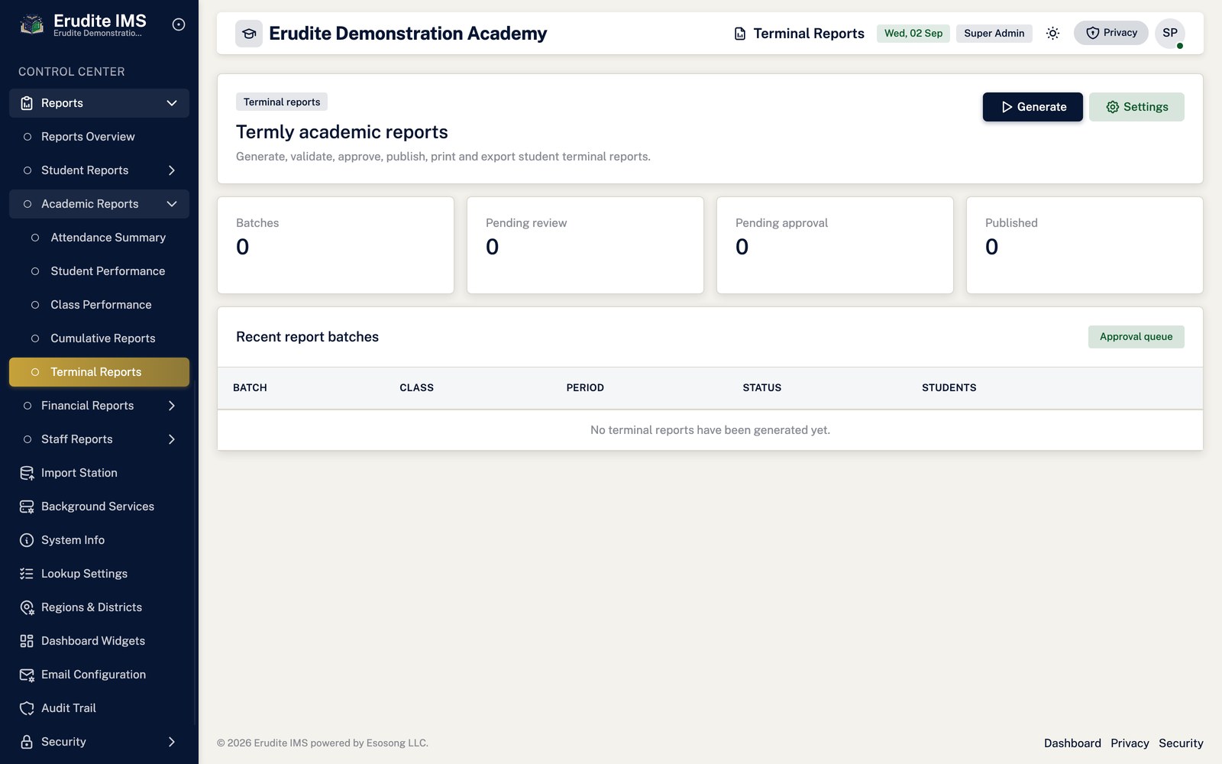Click the Wed, 02 Sep date badge
This screenshot has width=1222, height=764.
913,34
